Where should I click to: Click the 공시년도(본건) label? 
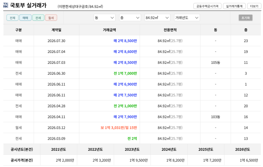point(22,149)
